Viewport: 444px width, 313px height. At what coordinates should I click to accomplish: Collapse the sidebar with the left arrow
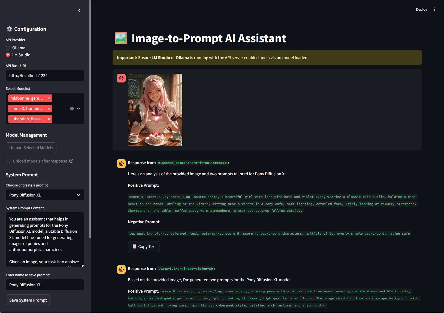coord(79,10)
